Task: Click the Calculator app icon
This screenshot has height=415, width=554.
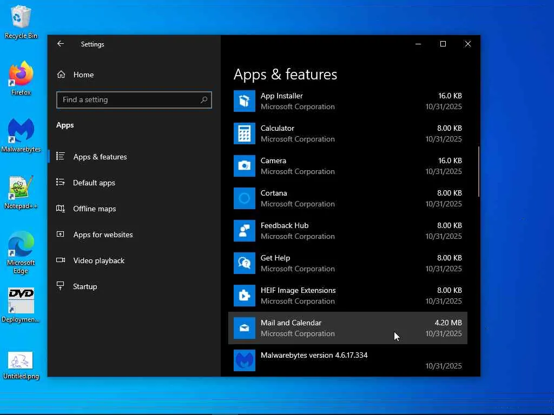Action: (244, 133)
